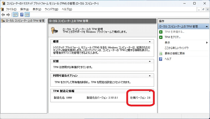Click the key-and-chip icon in center header
210x119 pixels.
tap(55, 30)
